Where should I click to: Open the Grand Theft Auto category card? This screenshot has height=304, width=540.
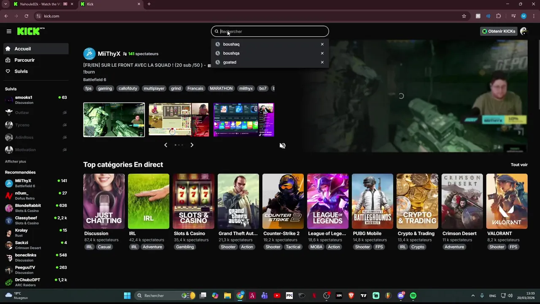coord(238,201)
